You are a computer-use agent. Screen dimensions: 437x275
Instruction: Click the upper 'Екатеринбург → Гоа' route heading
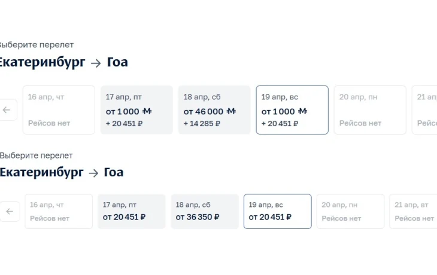tap(62, 62)
